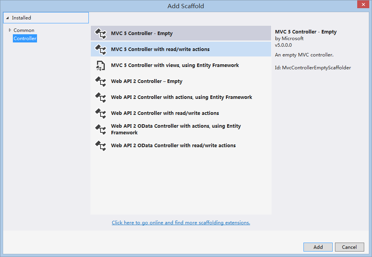This screenshot has height=257, width=372.
Task: Choose Web API 2 OData Controller with read/write actions
Action: 181,146
